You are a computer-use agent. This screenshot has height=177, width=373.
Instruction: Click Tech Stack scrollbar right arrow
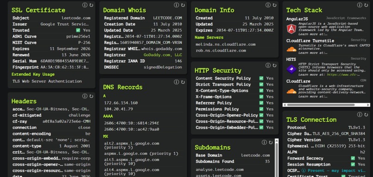[368, 105]
